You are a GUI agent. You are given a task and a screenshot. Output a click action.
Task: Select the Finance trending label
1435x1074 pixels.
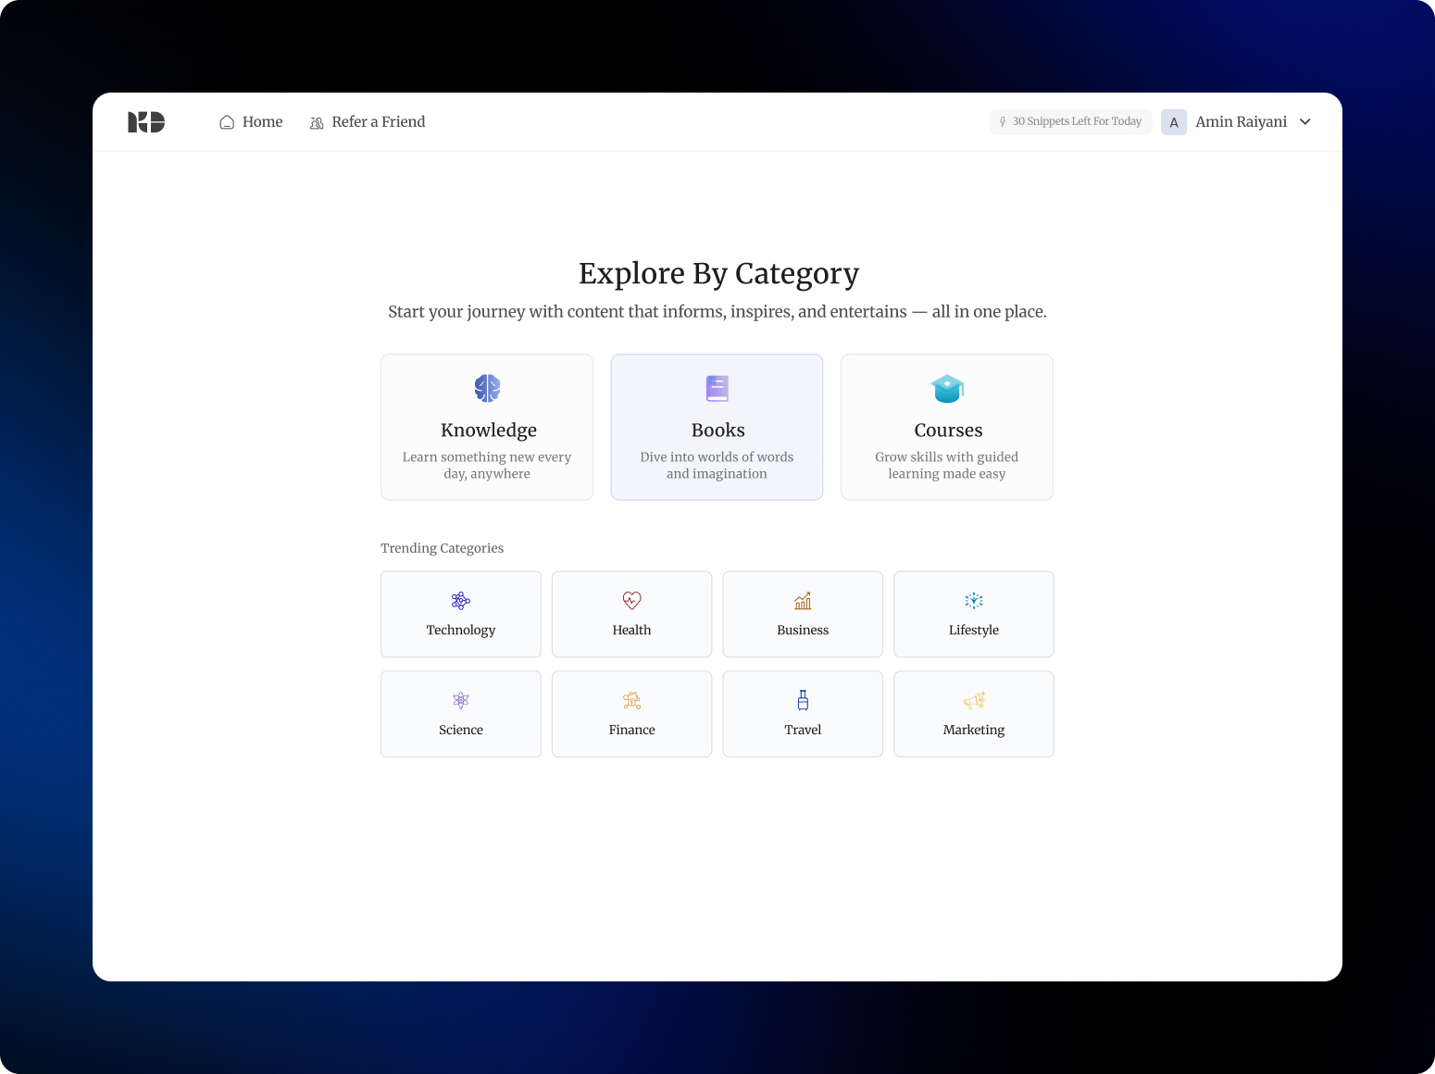pos(632,730)
